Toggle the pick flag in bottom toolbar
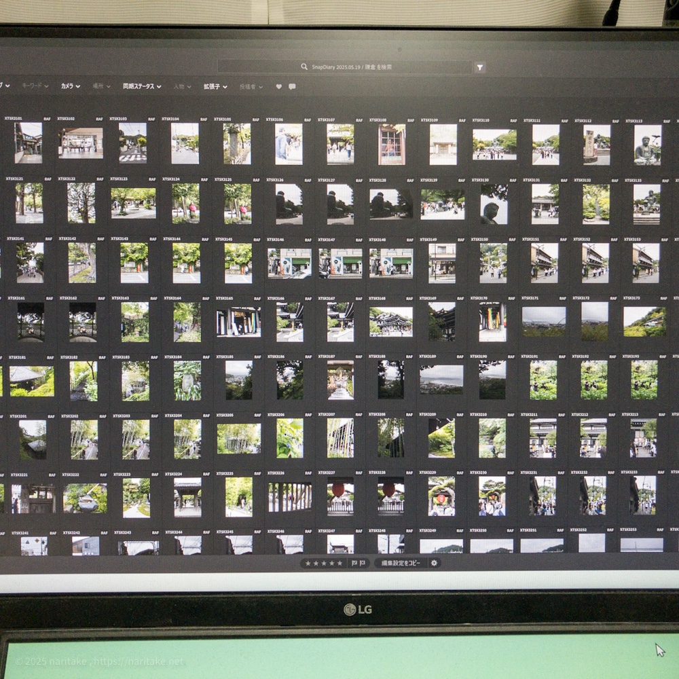 (354, 564)
